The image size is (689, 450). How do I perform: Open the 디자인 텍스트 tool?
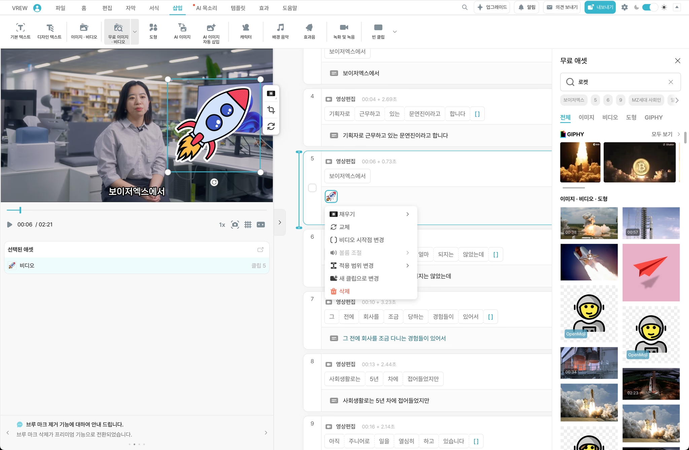click(x=49, y=31)
